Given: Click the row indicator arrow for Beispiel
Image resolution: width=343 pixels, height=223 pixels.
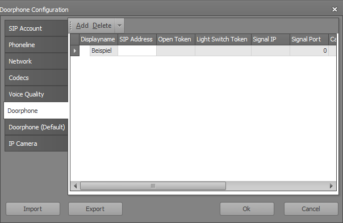Looking at the screenshot, I should pyautogui.click(x=75, y=51).
